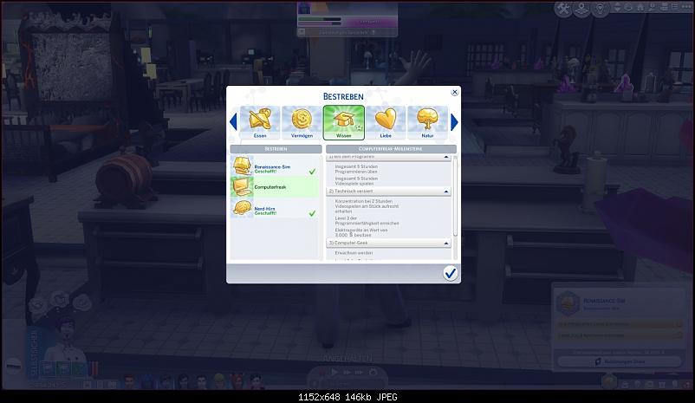The height and width of the screenshot is (403, 695).
Task: Click the Computerfreak computer icon
Action: (x=242, y=187)
